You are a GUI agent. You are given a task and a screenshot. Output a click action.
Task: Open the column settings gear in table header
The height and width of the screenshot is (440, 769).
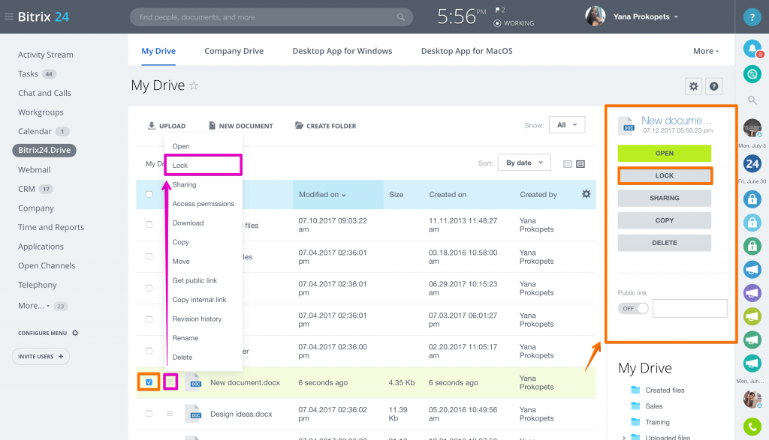click(586, 194)
